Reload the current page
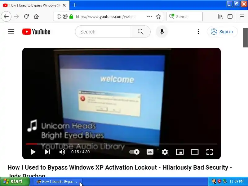248x186 pixels. pyautogui.click(x=26, y=16)
